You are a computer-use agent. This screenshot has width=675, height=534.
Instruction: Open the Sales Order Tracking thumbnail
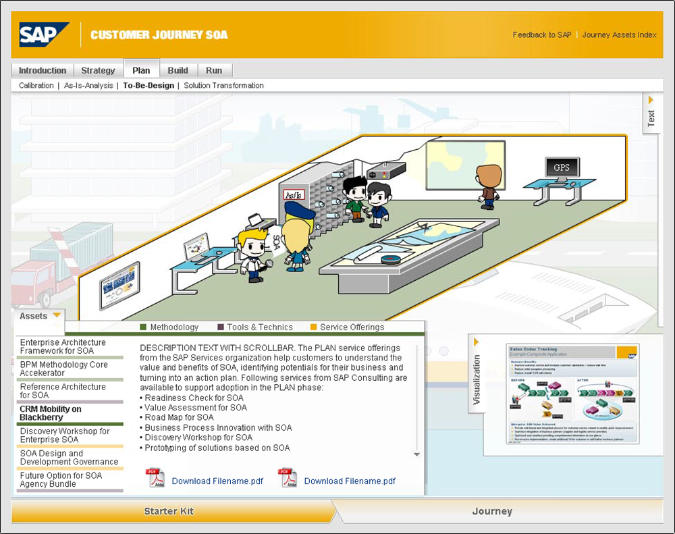(572, 394)
